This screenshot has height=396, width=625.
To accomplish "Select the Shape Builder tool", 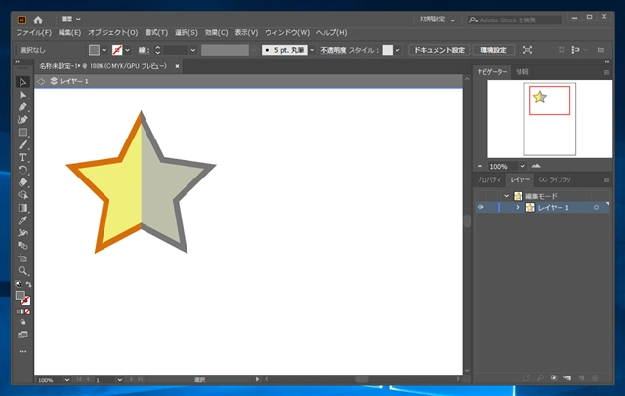I will [x=22, y=195].
